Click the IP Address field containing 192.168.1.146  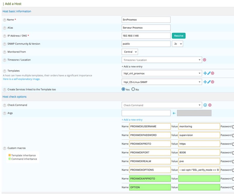tap(146, 36)
